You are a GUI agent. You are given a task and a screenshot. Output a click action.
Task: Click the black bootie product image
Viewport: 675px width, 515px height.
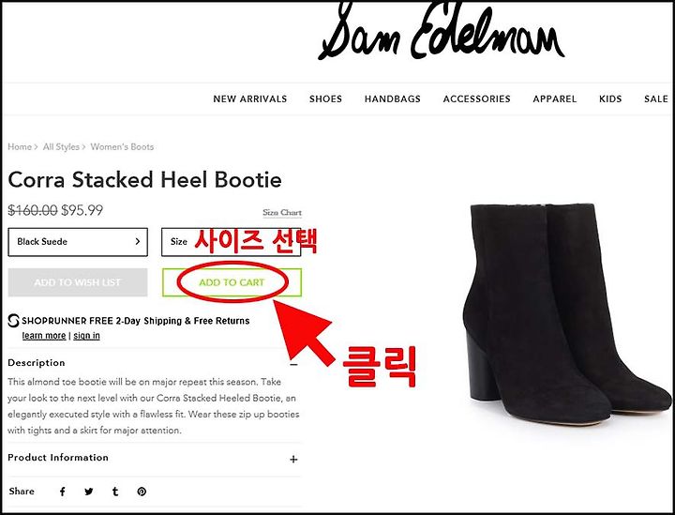567,314
